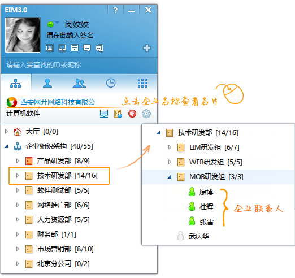Switch to the groups tab

[79, 83]
